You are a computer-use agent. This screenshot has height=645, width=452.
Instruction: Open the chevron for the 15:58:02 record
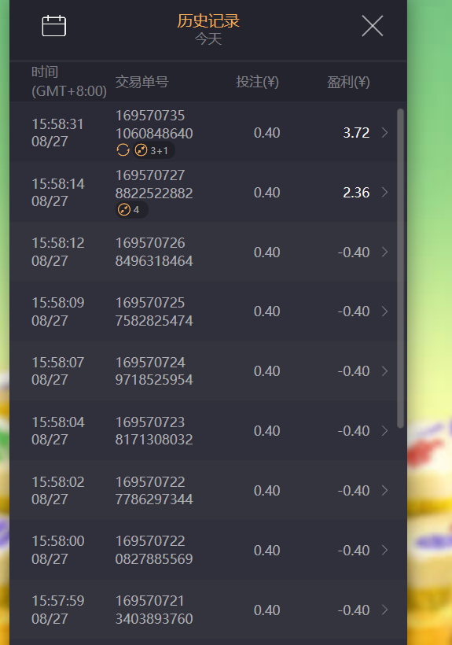(384, 490)
